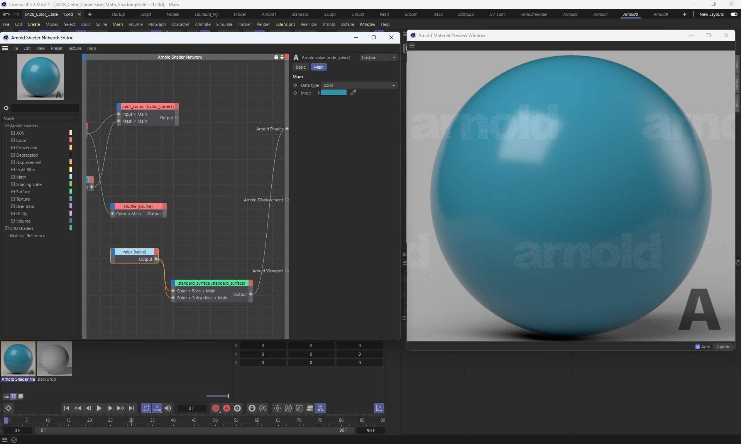Toggle the Data type keyframe diamond
The width and height of the screenshot is (741, 444).
[295, 85]
